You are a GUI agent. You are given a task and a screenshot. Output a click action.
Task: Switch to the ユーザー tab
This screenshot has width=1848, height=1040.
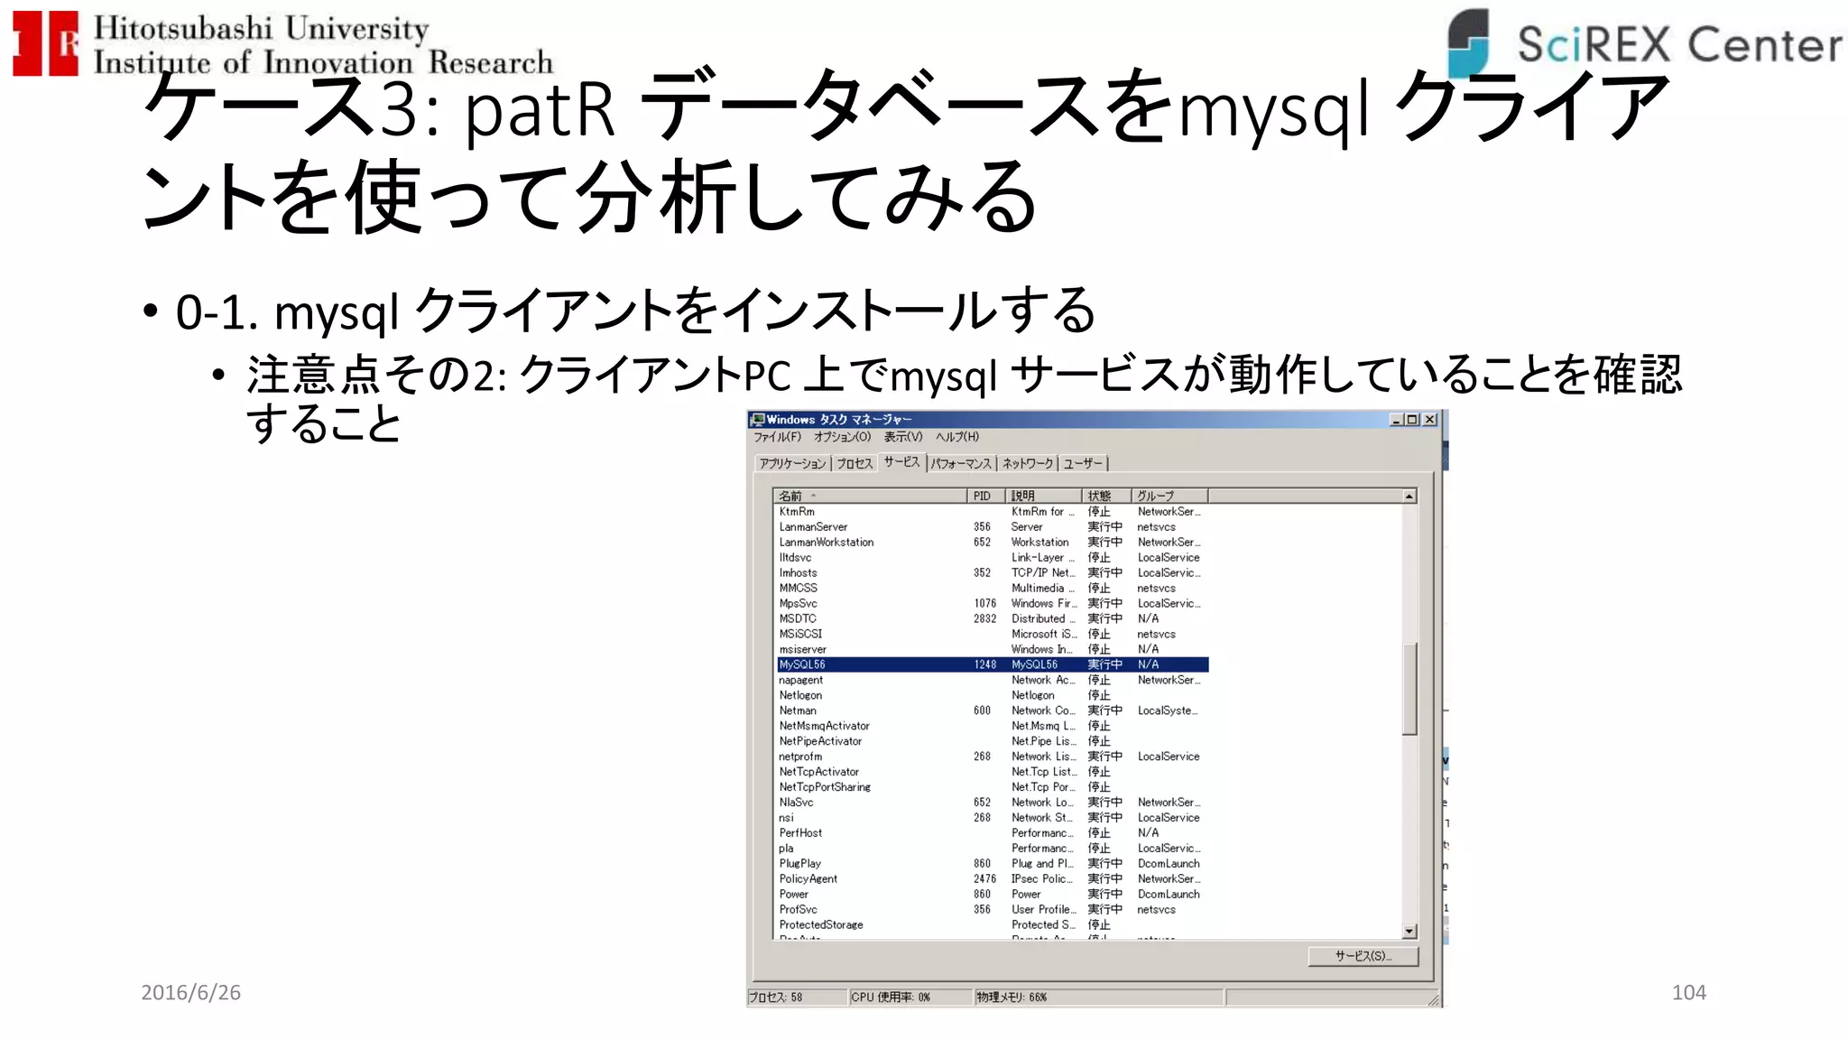tap(1083, 463)
